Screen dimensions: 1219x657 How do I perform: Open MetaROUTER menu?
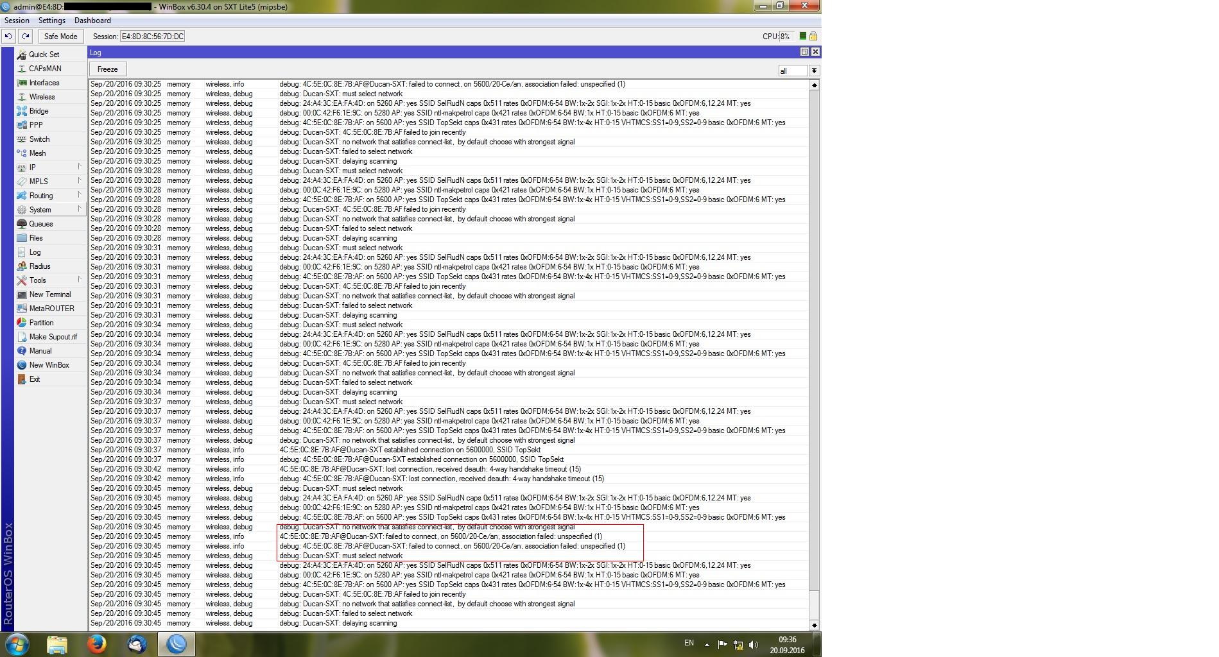point(51,309)
